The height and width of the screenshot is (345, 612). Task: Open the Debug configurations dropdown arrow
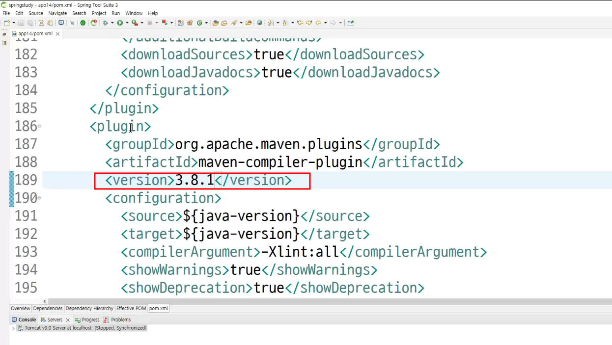coord(112,23)
